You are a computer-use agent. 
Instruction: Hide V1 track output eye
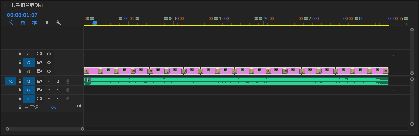coord(49,71)
